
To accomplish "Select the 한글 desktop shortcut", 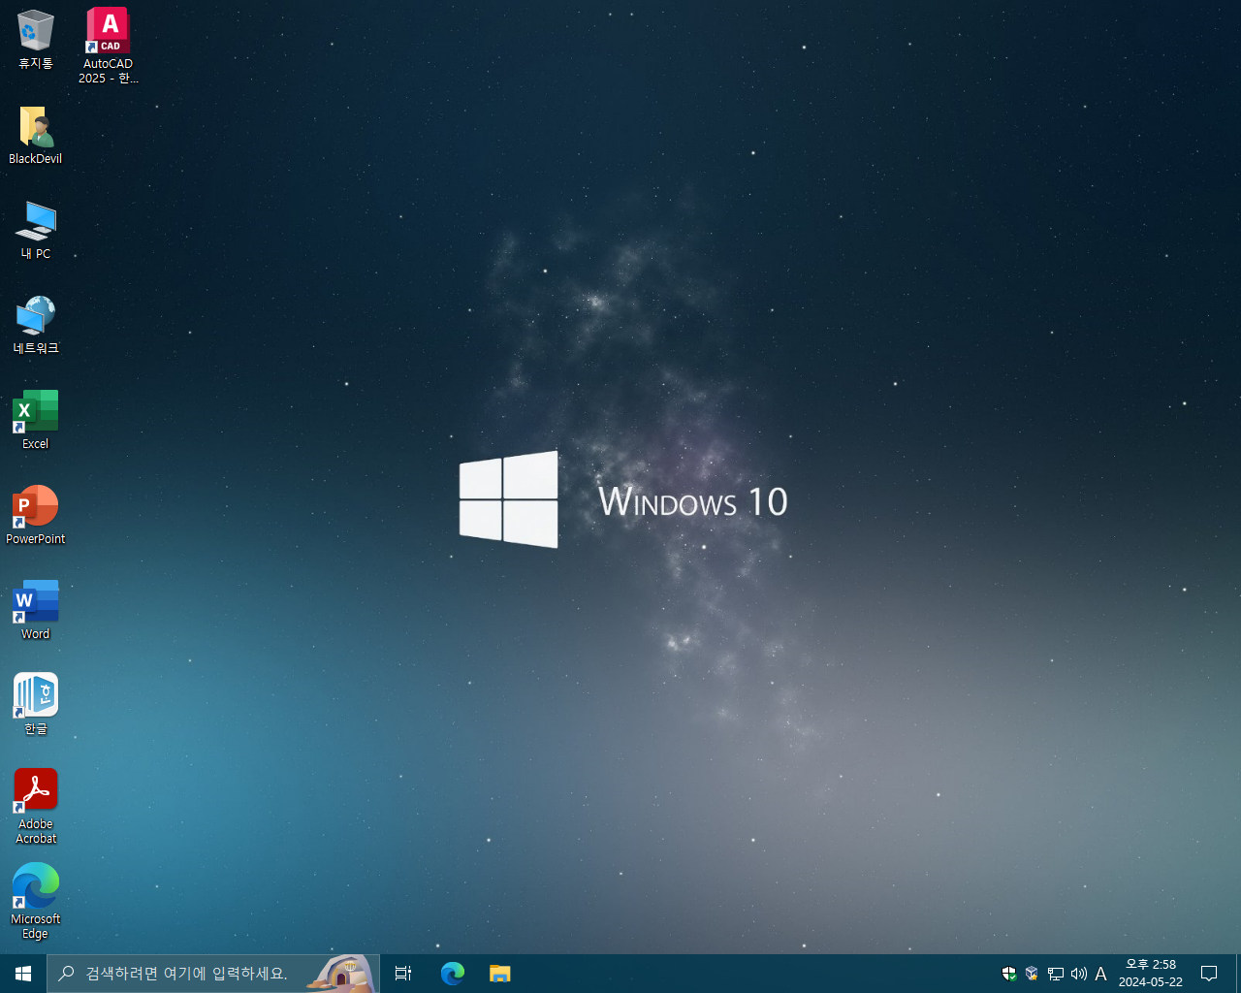I will [x=36, y=704].
